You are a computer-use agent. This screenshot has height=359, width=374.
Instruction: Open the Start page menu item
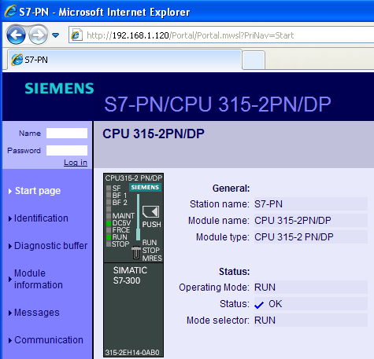tap(38, 191)
